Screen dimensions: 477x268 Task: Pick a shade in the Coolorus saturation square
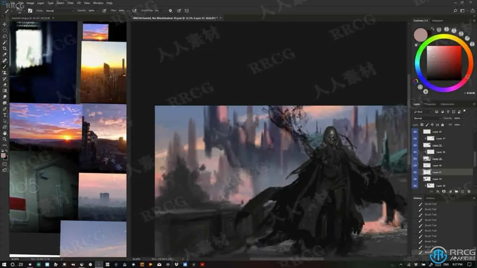444,63
